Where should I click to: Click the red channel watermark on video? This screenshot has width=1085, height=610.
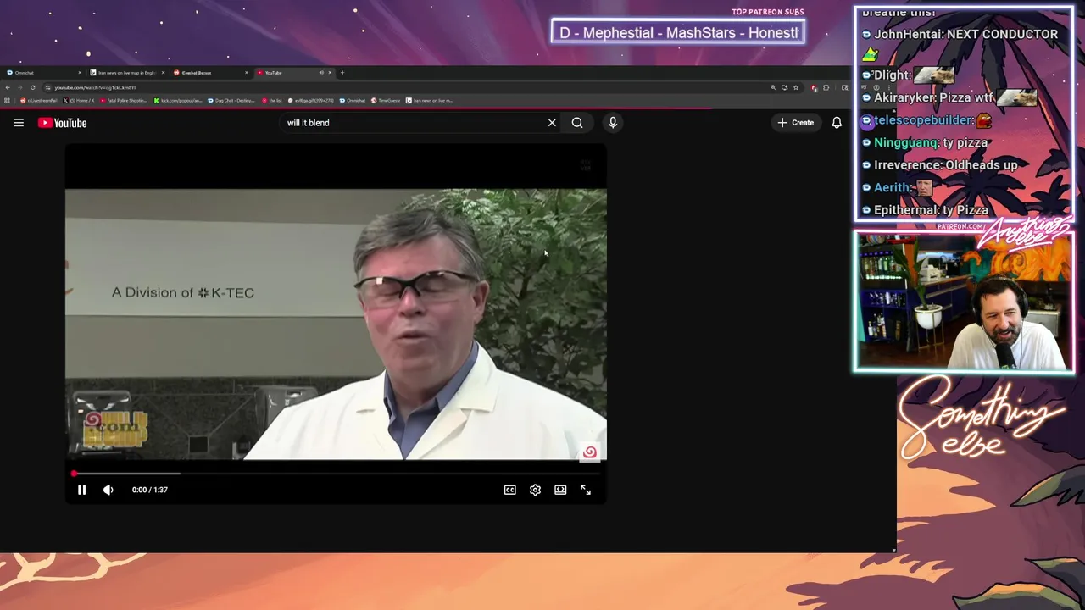click(x=590, y=452)
